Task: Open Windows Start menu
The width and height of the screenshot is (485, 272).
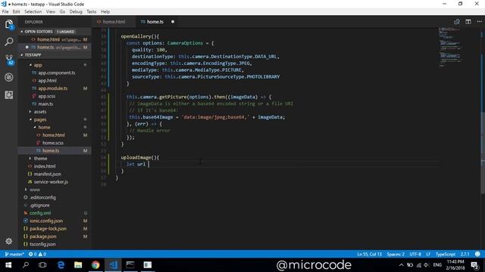Action: (x=8, y=265)
